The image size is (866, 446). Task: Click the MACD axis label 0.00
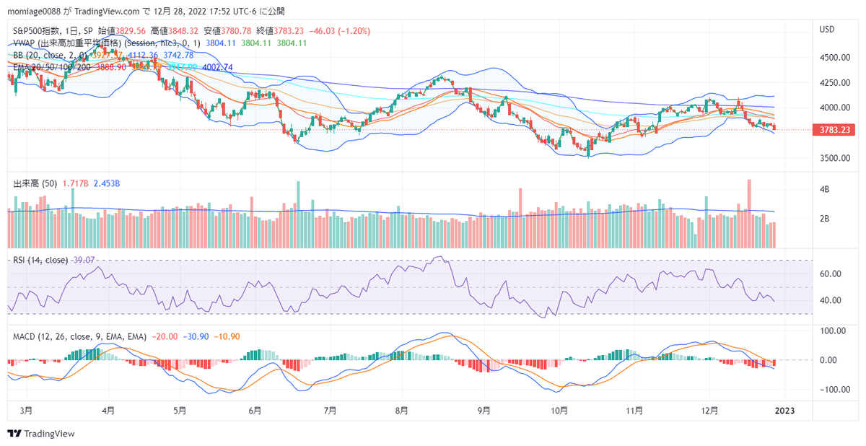tap(828, 360)
